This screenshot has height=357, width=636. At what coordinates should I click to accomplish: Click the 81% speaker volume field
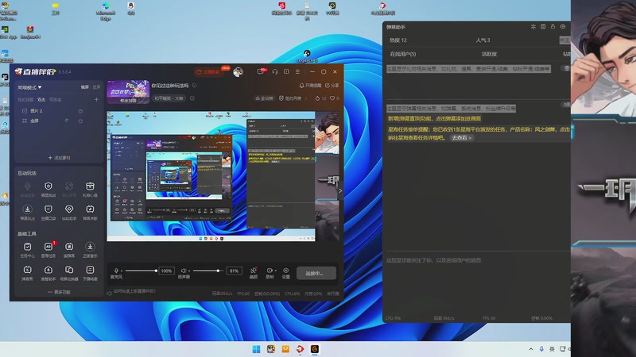(234, 271)
